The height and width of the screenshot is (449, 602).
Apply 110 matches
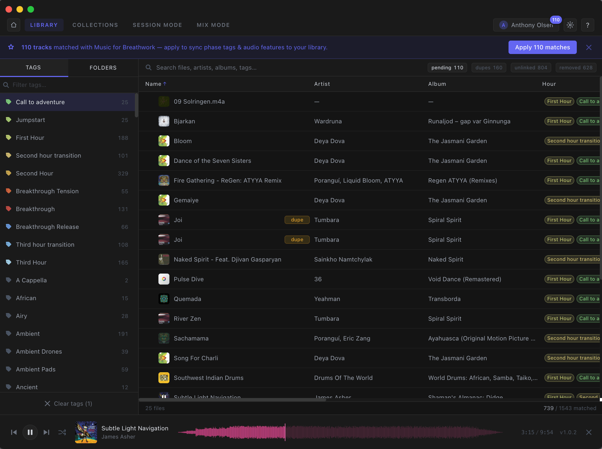pyautogui.click(x=543, y=47)
